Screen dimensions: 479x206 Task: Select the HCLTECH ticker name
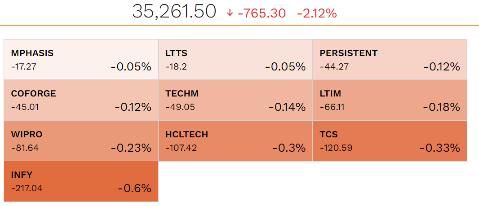(186, 134)
